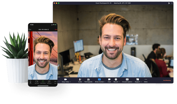Toggle the phone speaker icon at top
Image resolution: width=177 pixels, height=104 pixels.
[30, 30]
